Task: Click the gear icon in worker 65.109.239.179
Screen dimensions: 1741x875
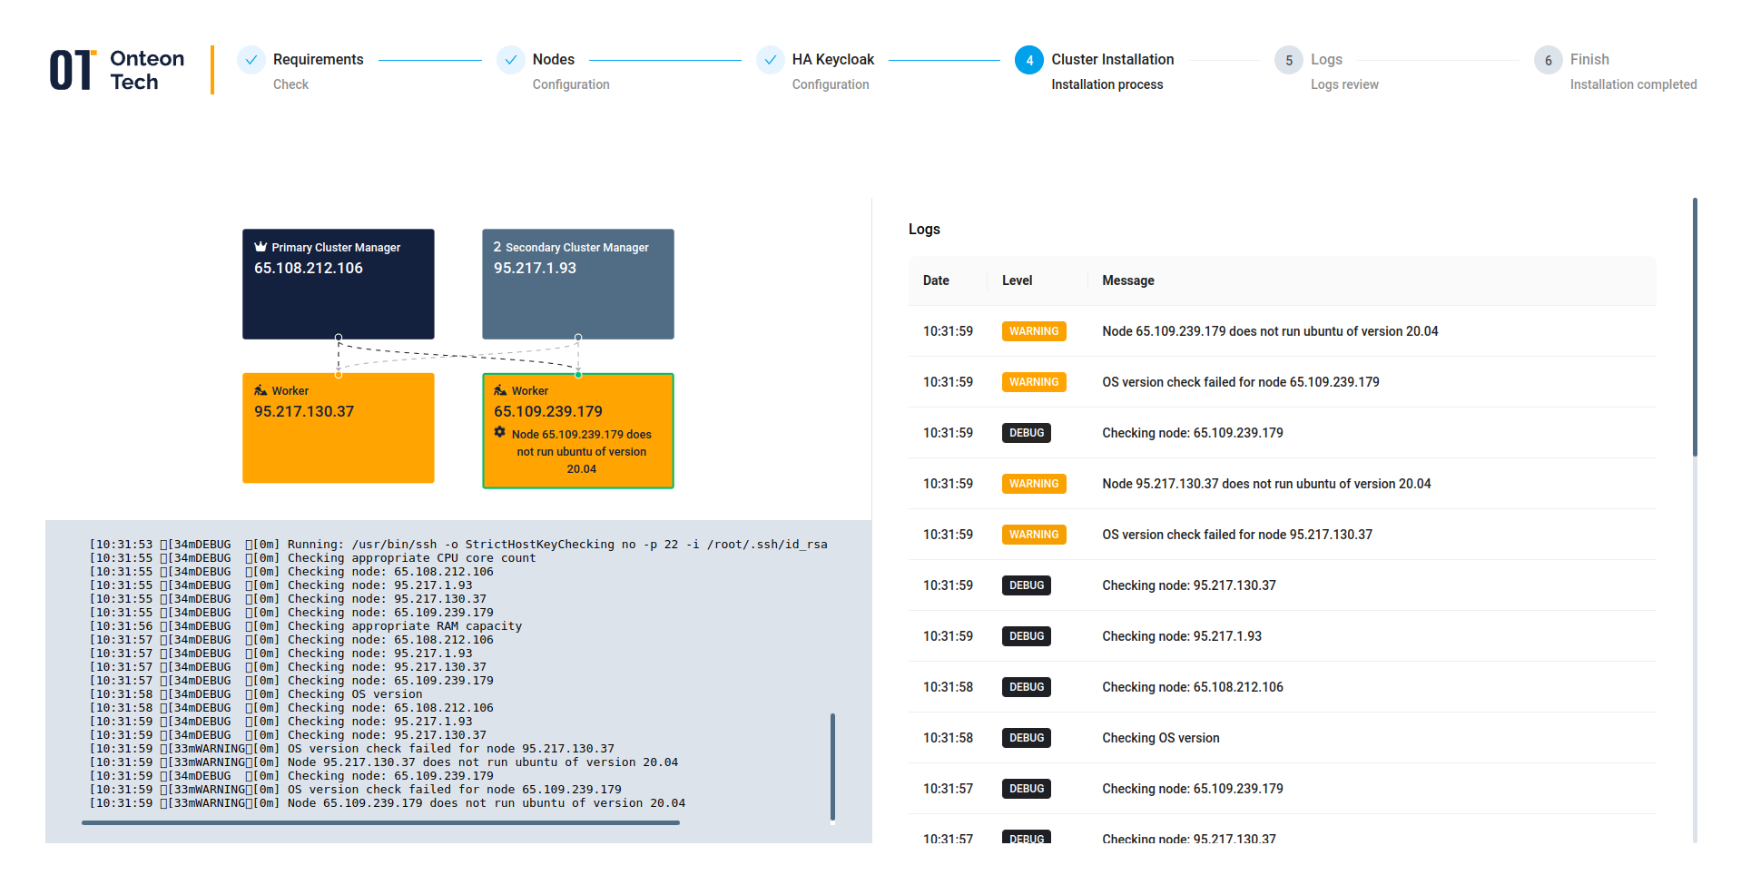Action: point(499,433)
